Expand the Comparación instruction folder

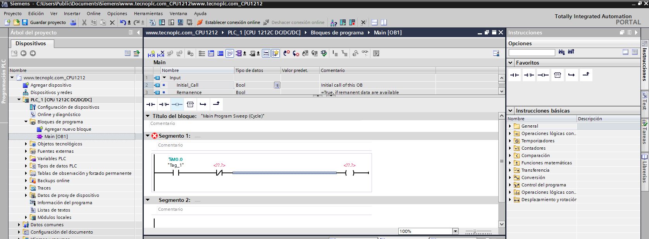coord(510,155)
